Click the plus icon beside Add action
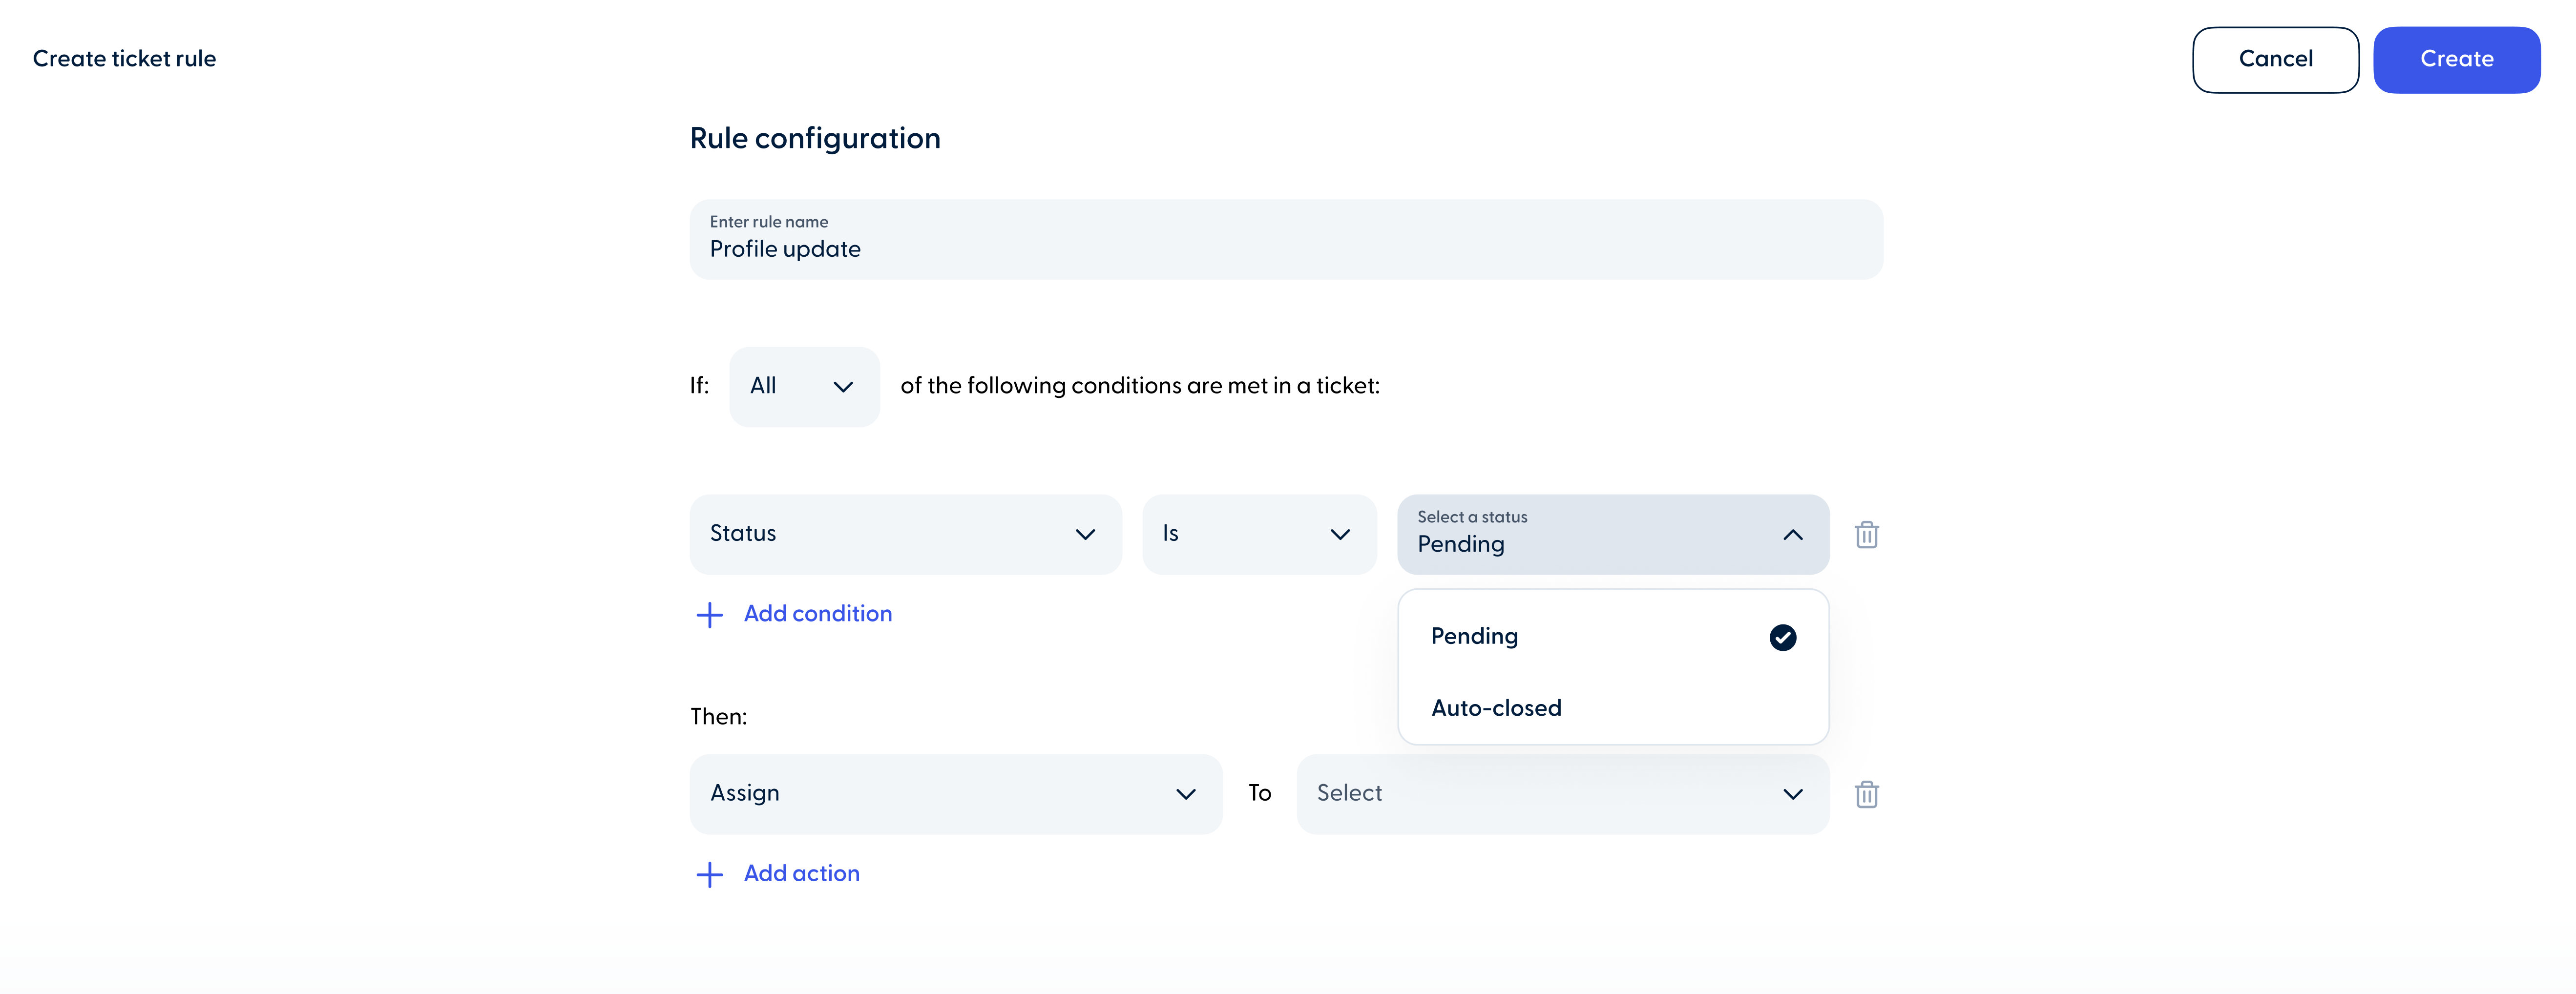The height and width of the screenshot is (994, 2576). [x=709, y=873]
